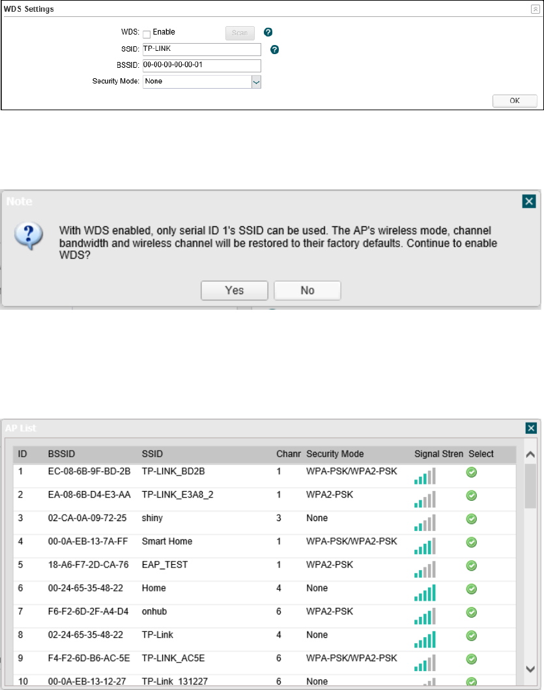Click signal strength bars for EAP_TEST

(x=425, y=569)
